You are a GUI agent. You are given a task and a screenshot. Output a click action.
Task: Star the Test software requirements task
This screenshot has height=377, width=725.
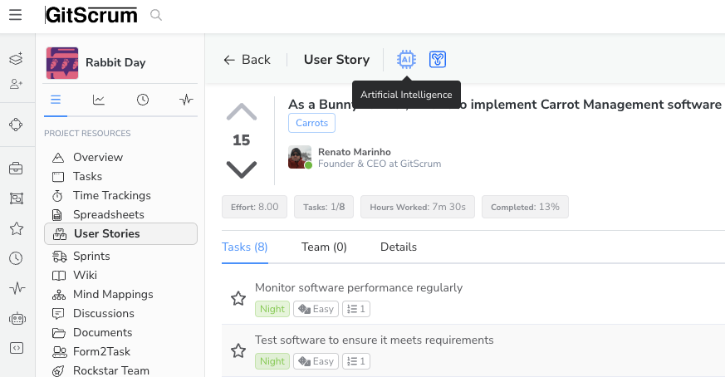tap(238, 350)
